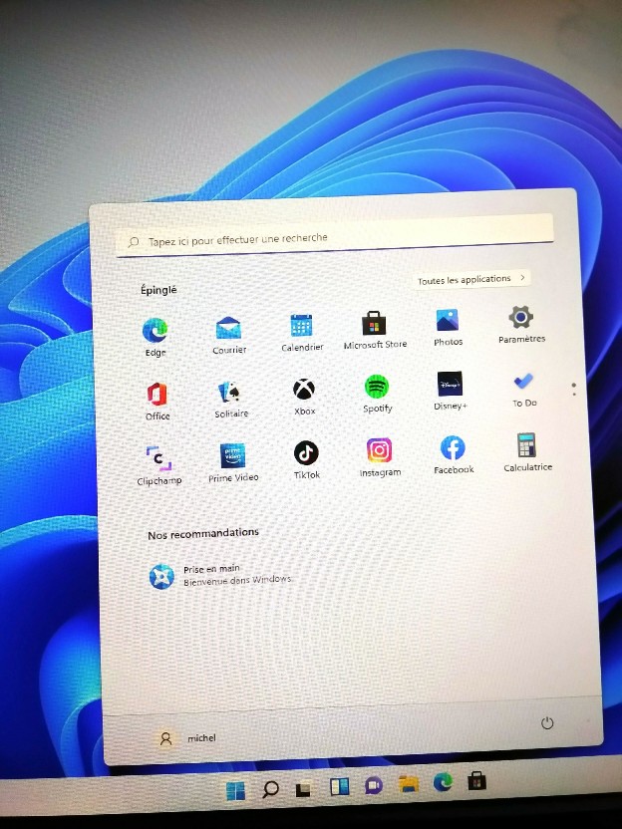Open the Calendrier app
Viewport: 622px width, 829px height.
click(x=301, y=332)
